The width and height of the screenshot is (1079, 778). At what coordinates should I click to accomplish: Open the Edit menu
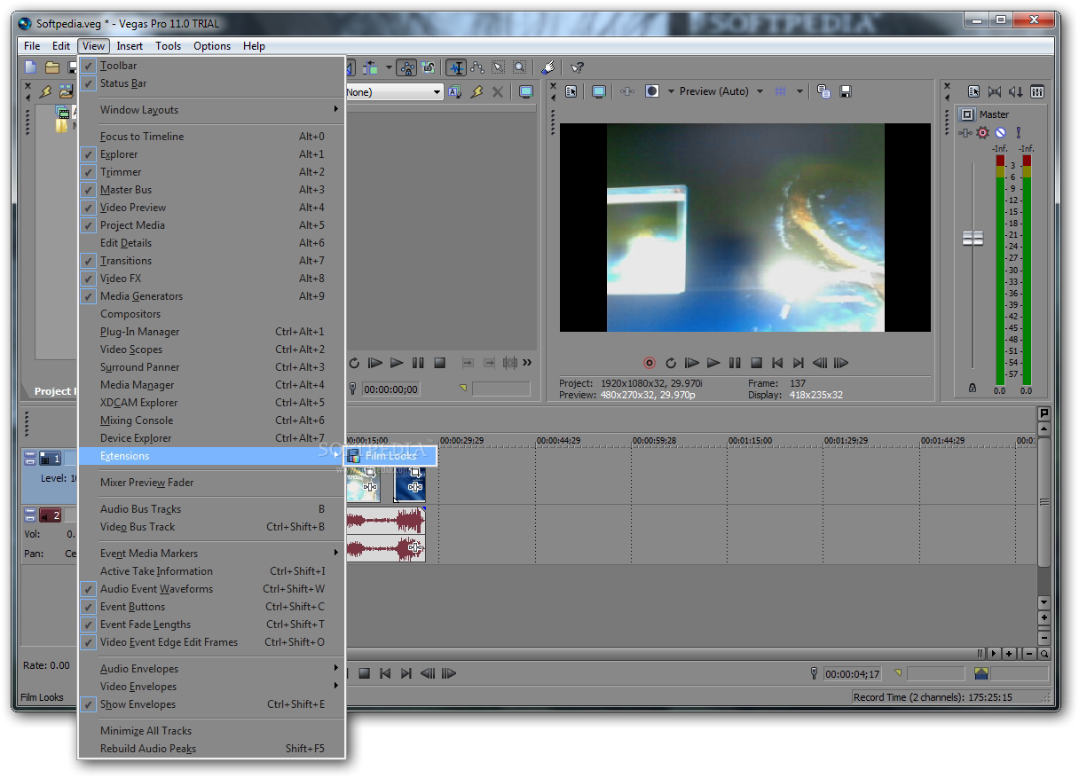click(x=61, y=46)
